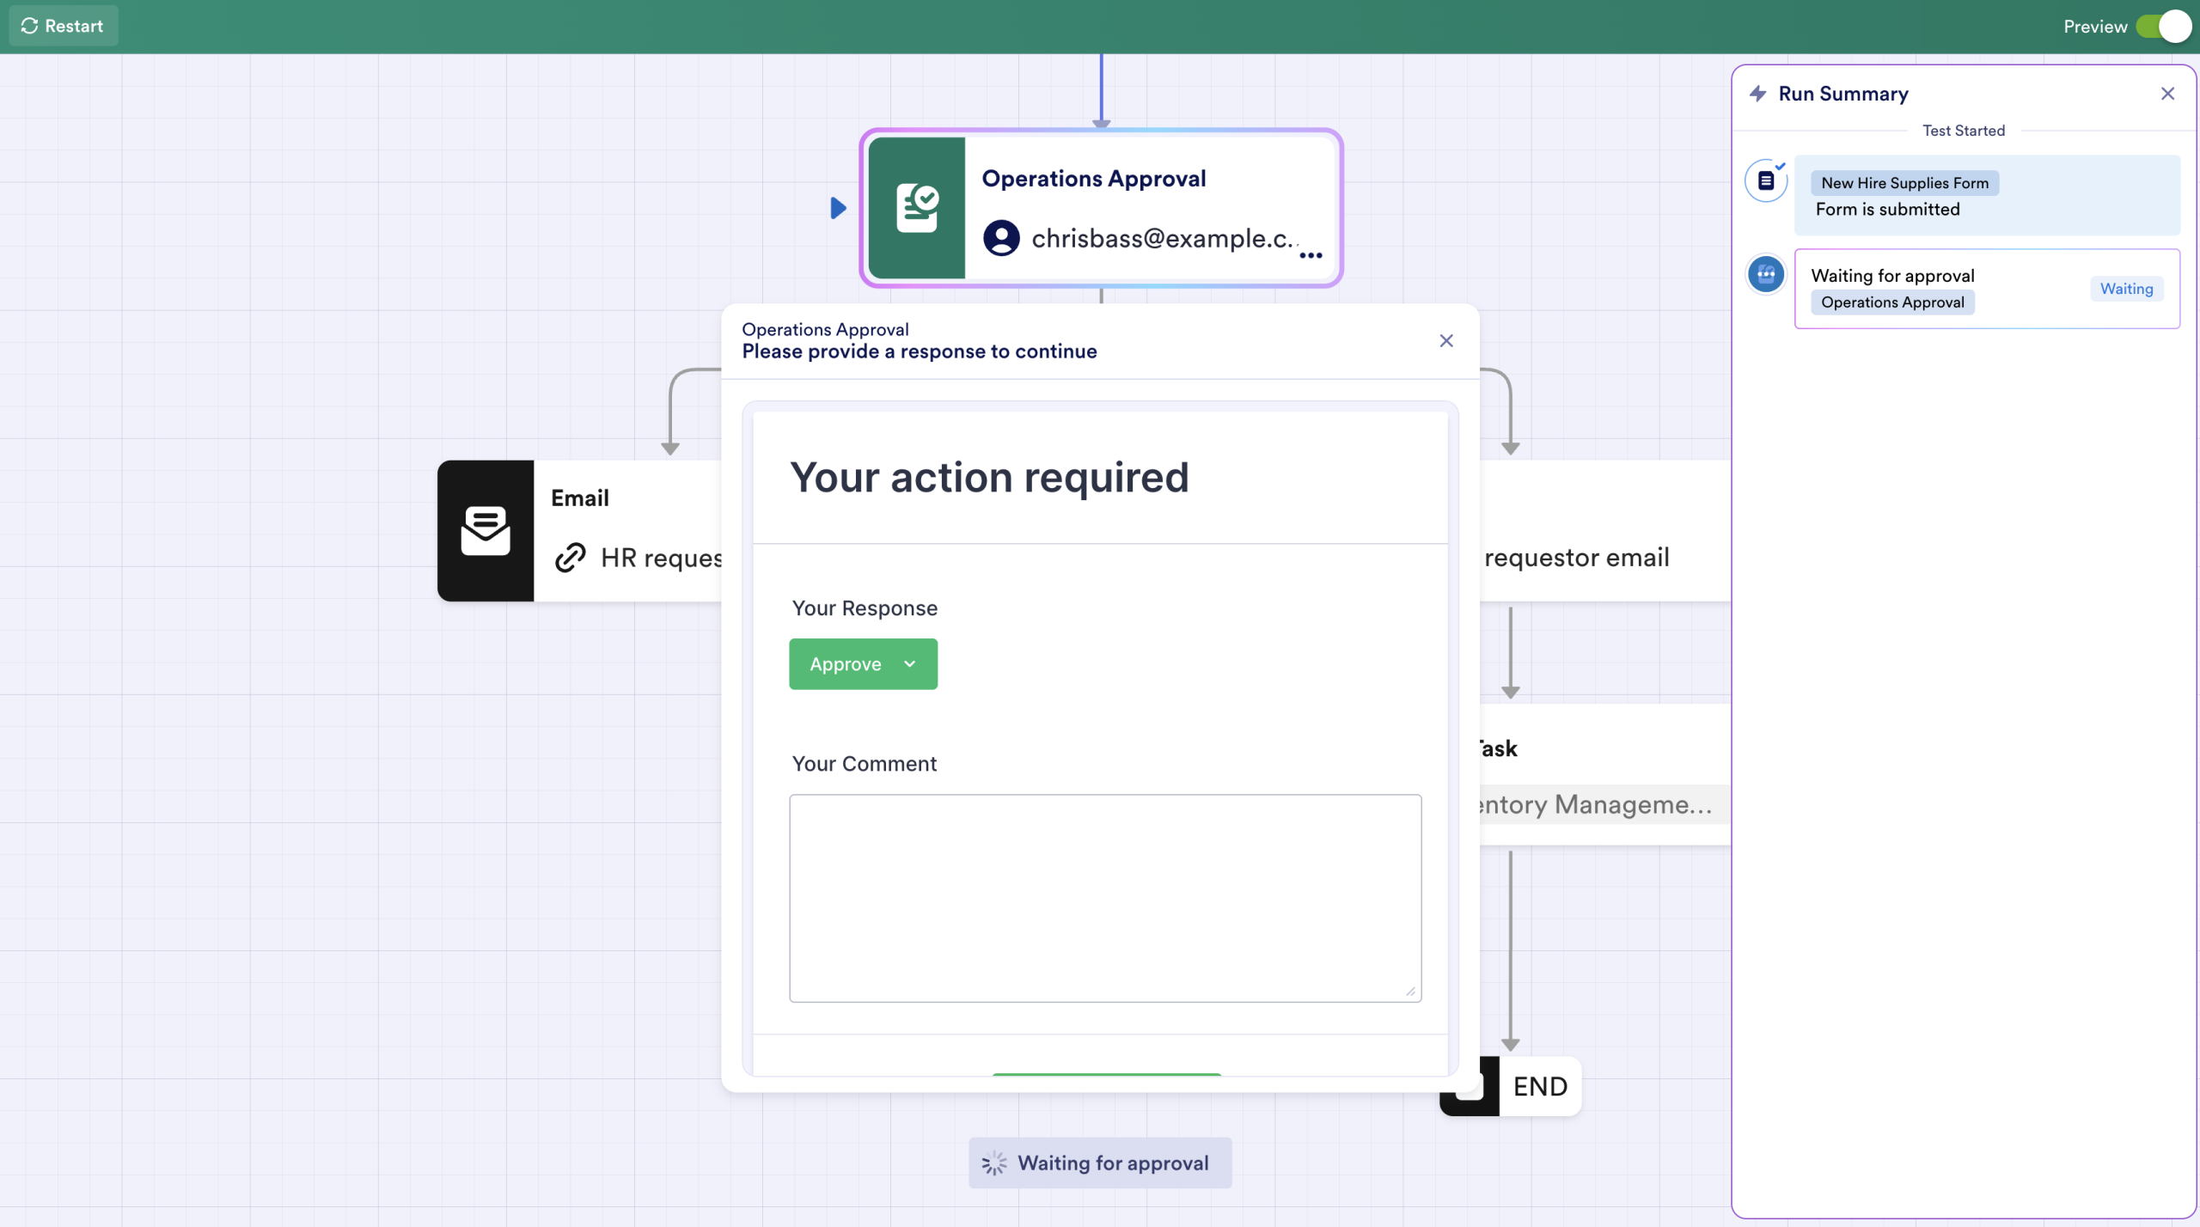Click the END node icon
This screenshot has height=1227, width=2200.
tap(1469, 1086)
